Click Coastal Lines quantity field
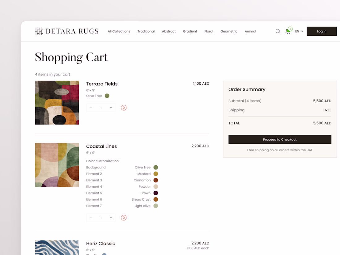The image size is (340, 255). [101, 218]
